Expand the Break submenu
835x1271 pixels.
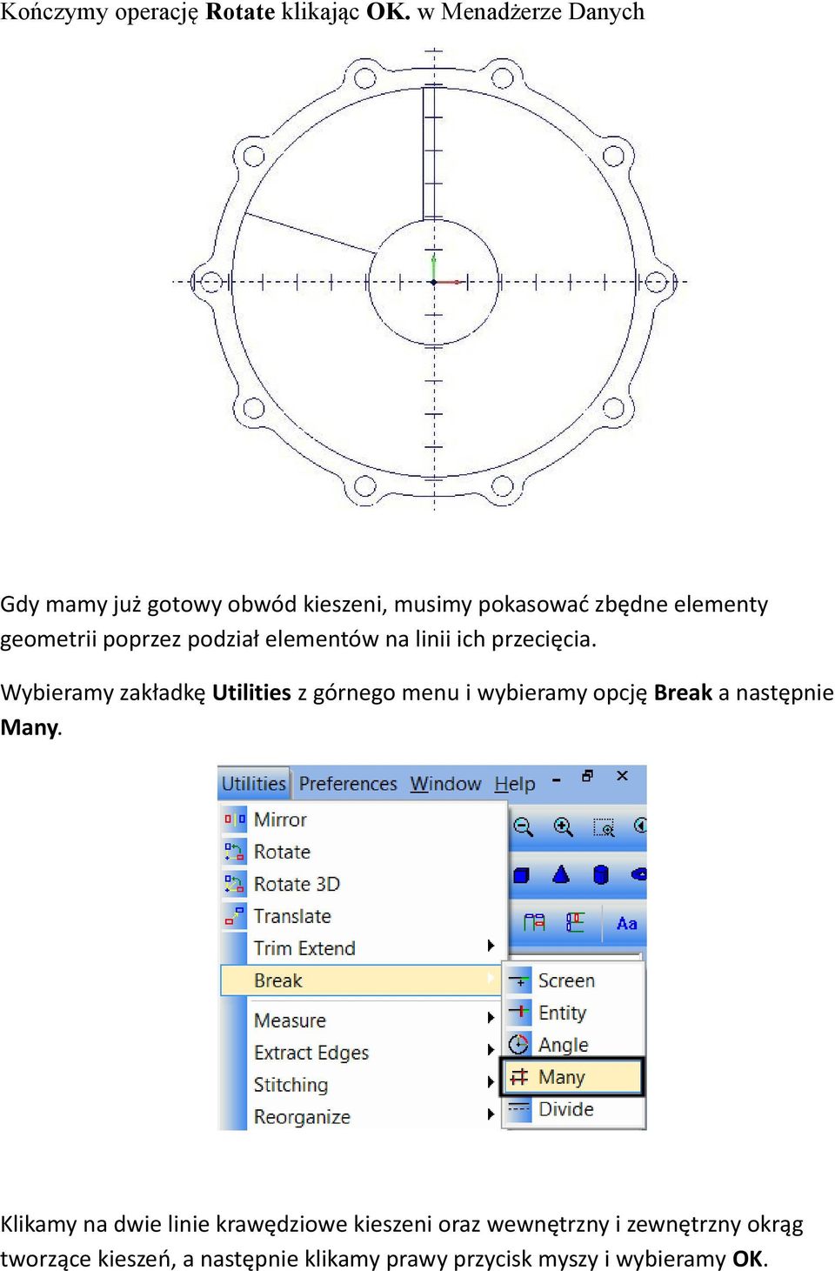[362, 980]
